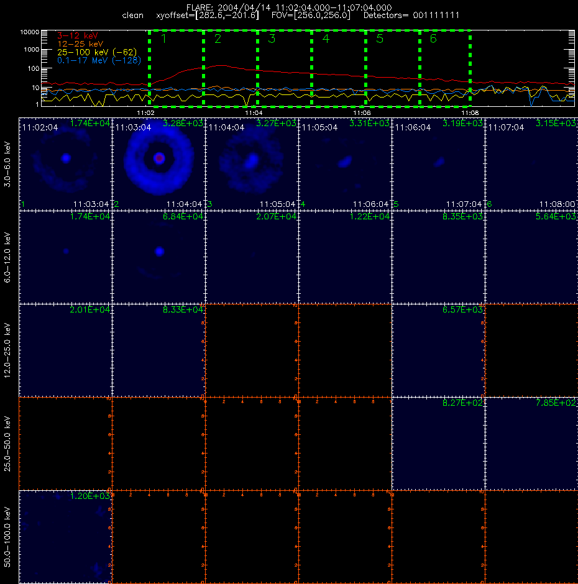Open the 6.0-12.0 keV image labeled 5.64E+03
This screenshot has height=584, width=578.
531,257
